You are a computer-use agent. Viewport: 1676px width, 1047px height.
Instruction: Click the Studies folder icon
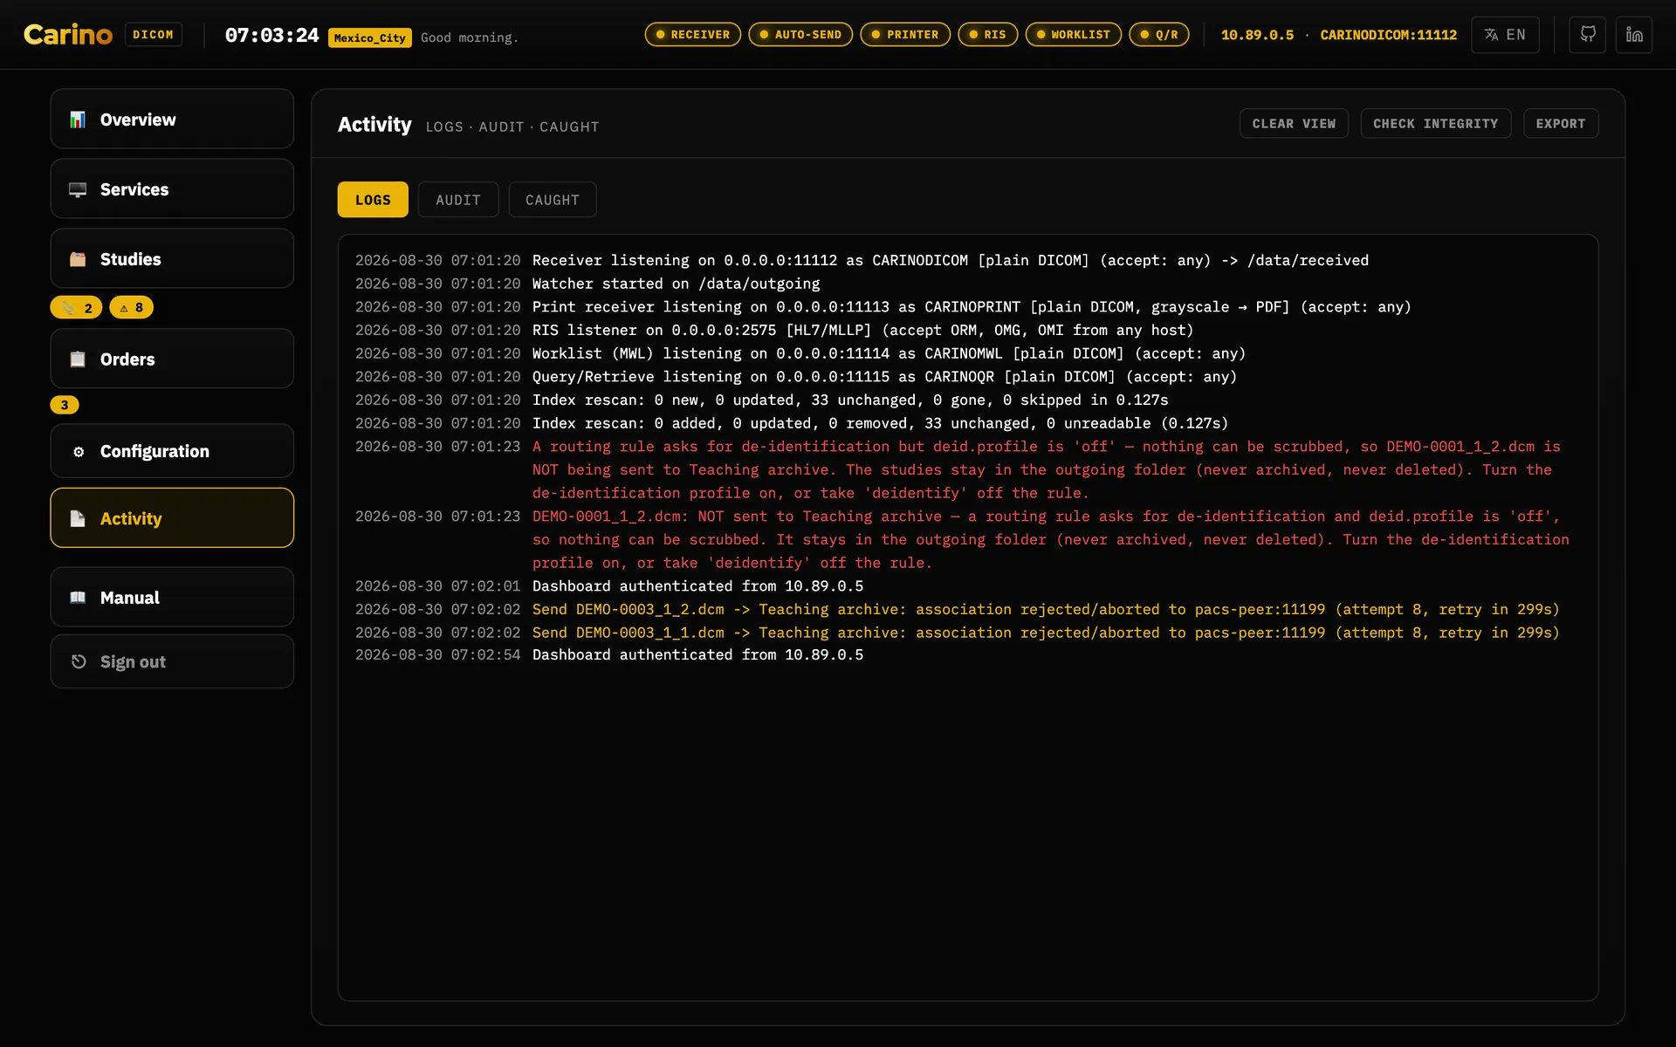[78, 259]
